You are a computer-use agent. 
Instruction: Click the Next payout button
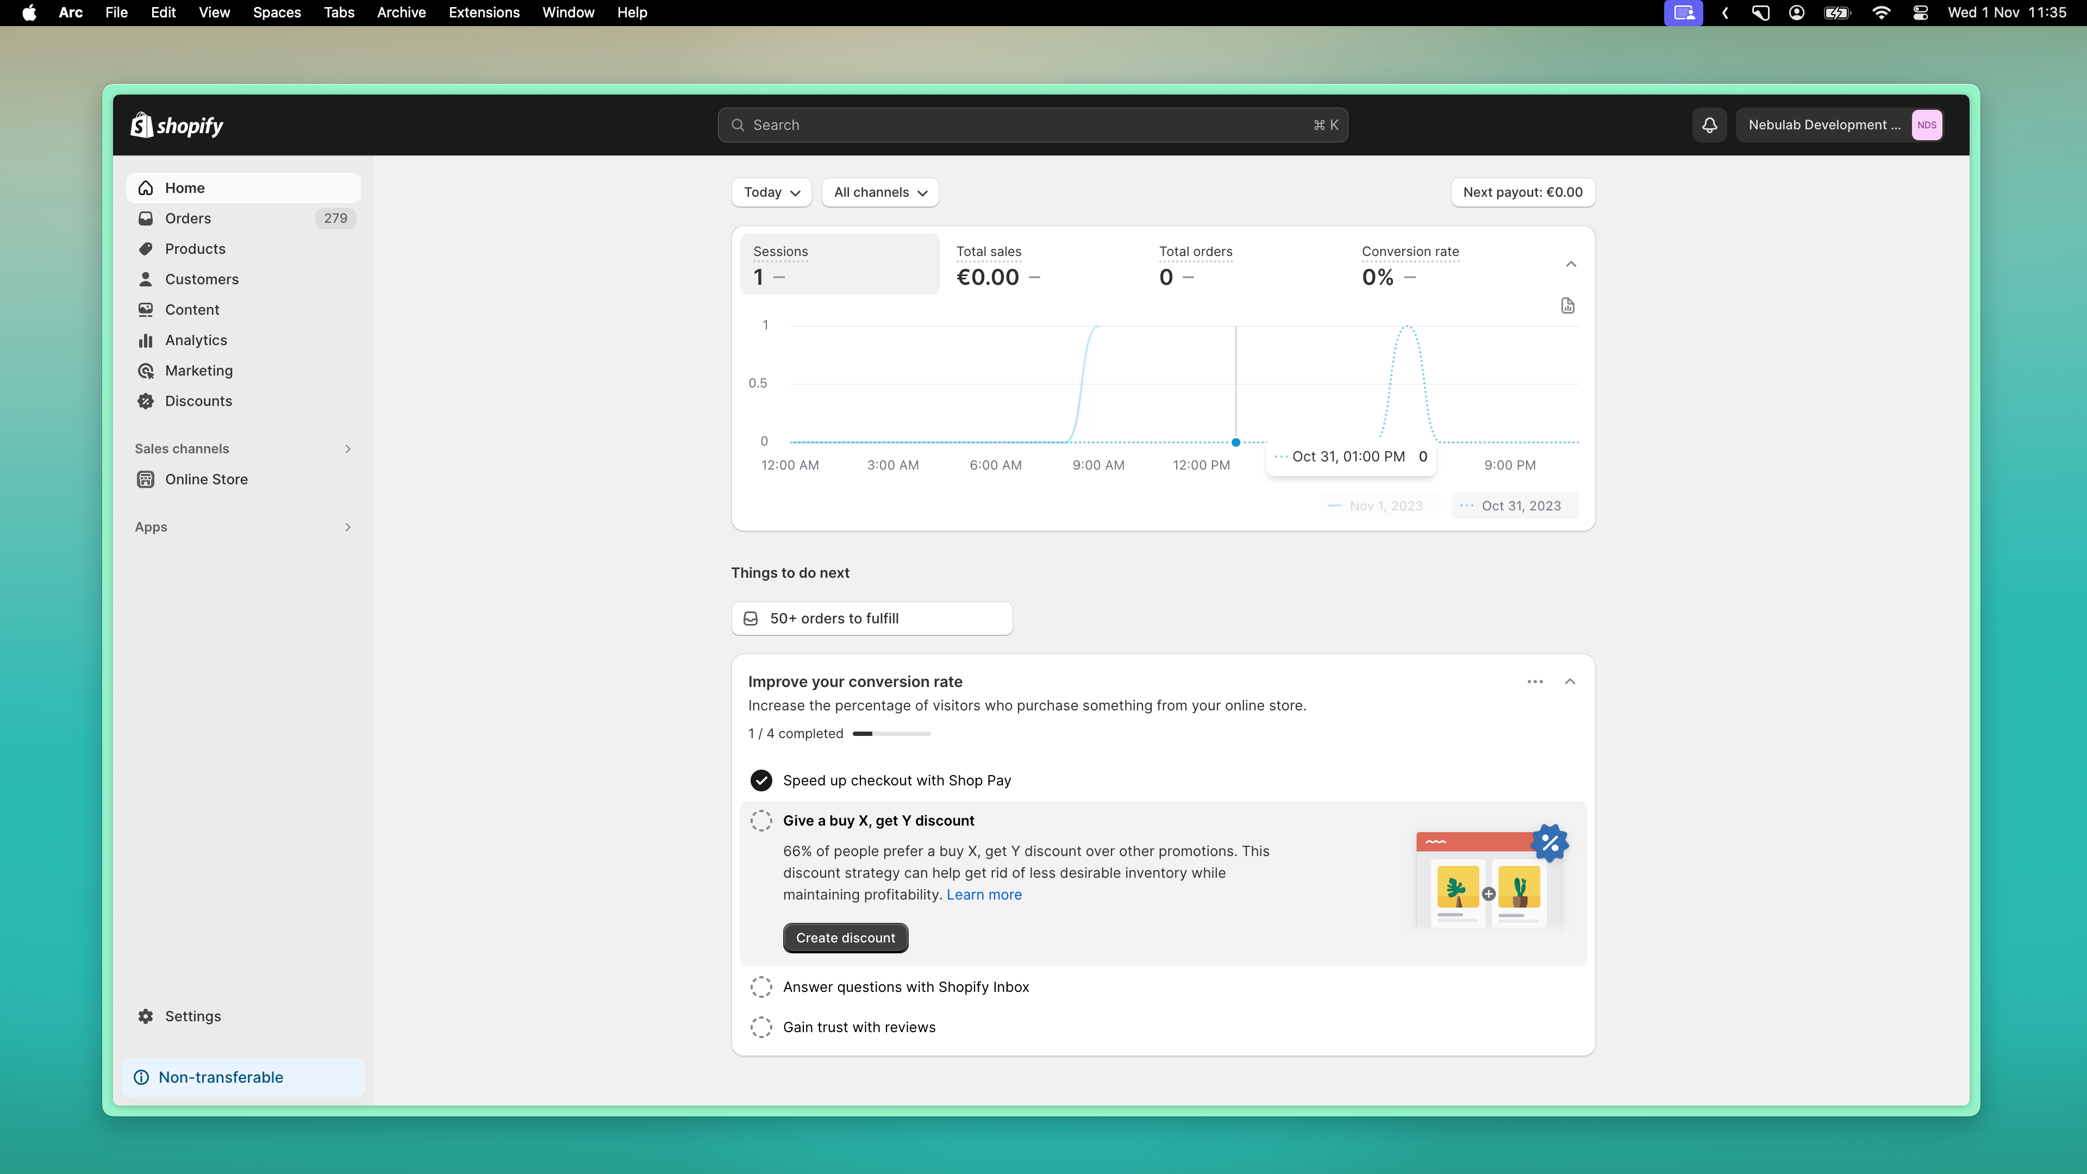1522,192
